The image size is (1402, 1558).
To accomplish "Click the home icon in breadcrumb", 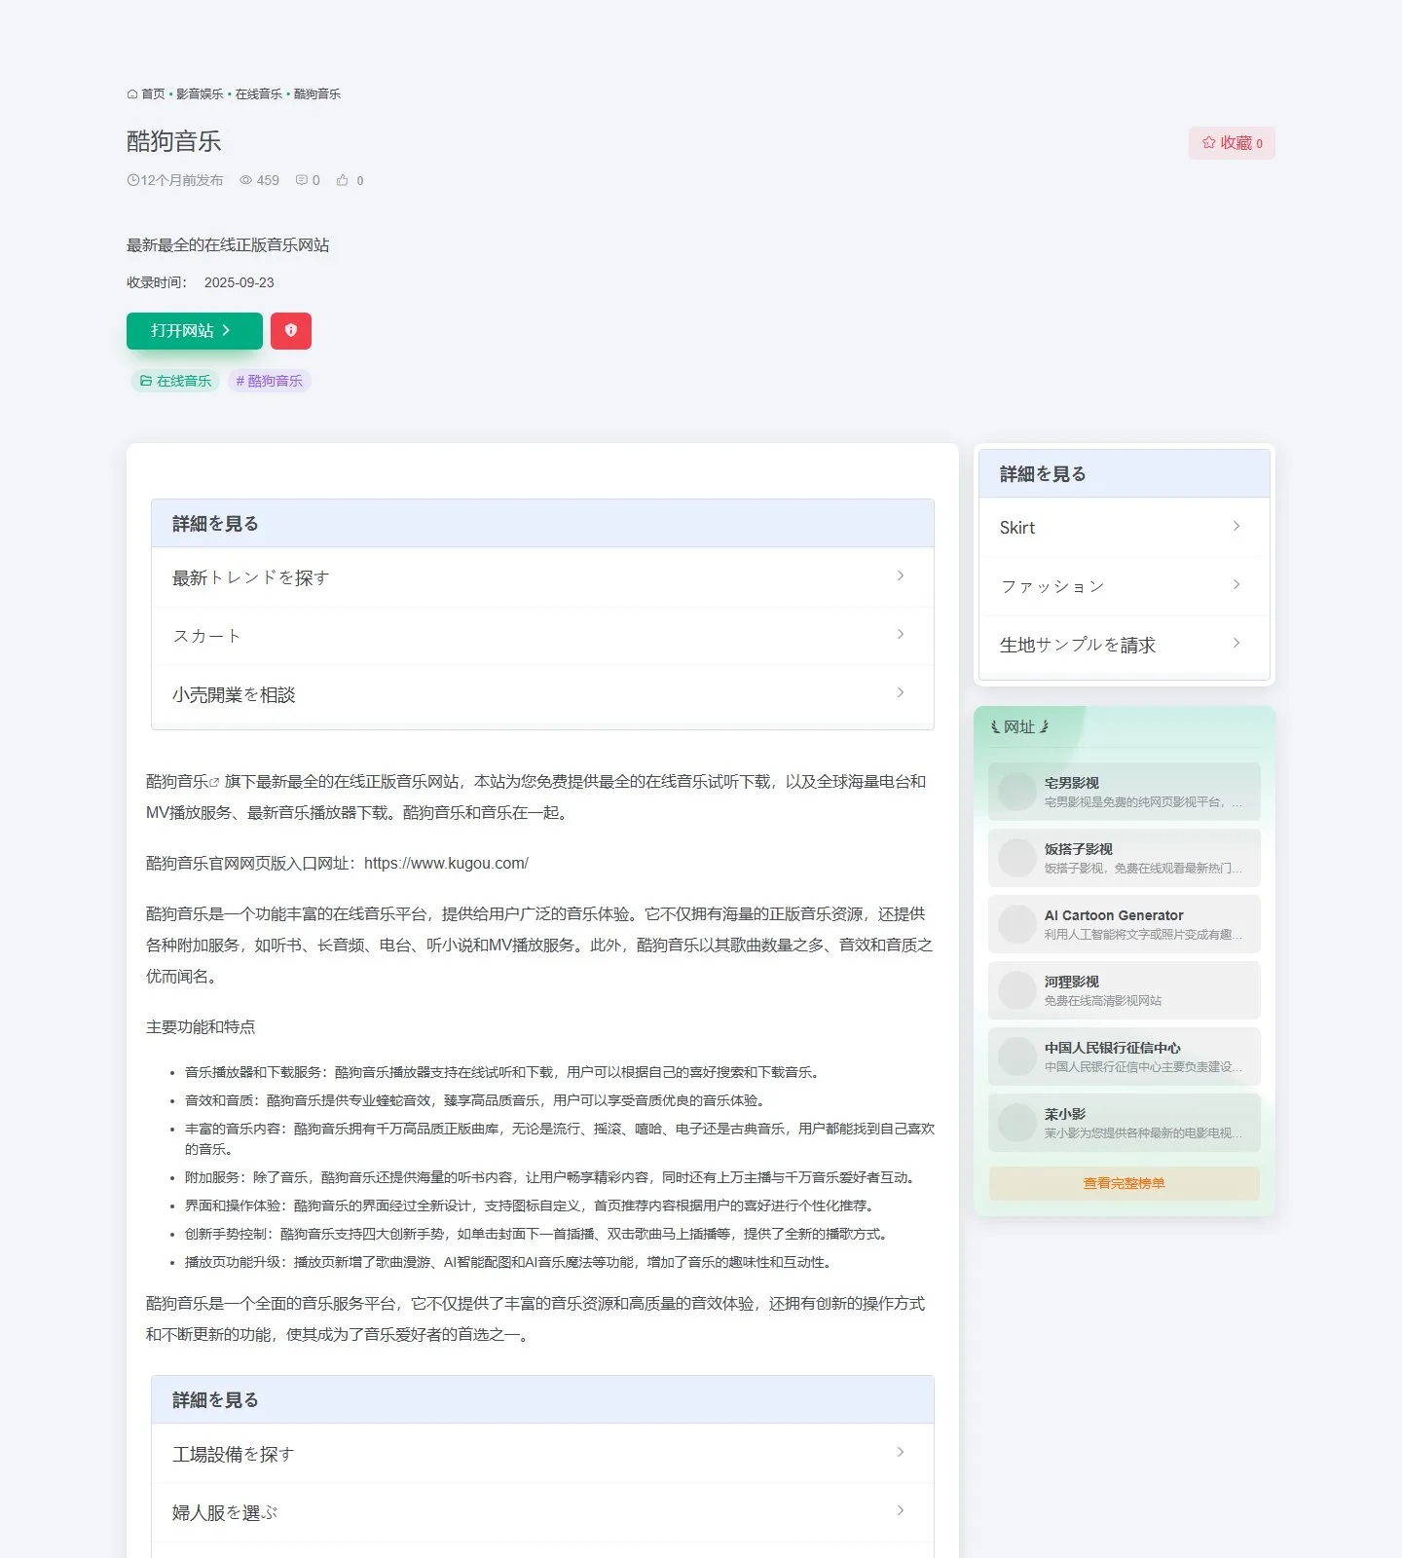I will click(x=132, y=94).
